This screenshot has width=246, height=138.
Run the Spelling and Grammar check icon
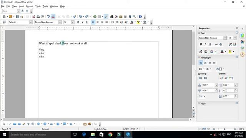click(49, 16)
